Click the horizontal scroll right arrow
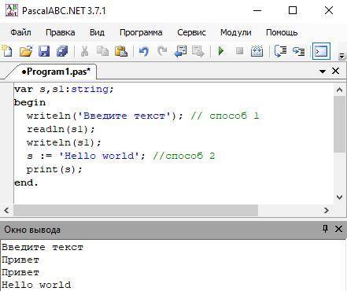This screenshot has height=291, width=347. pyautogui.click(x=327, y=210)
